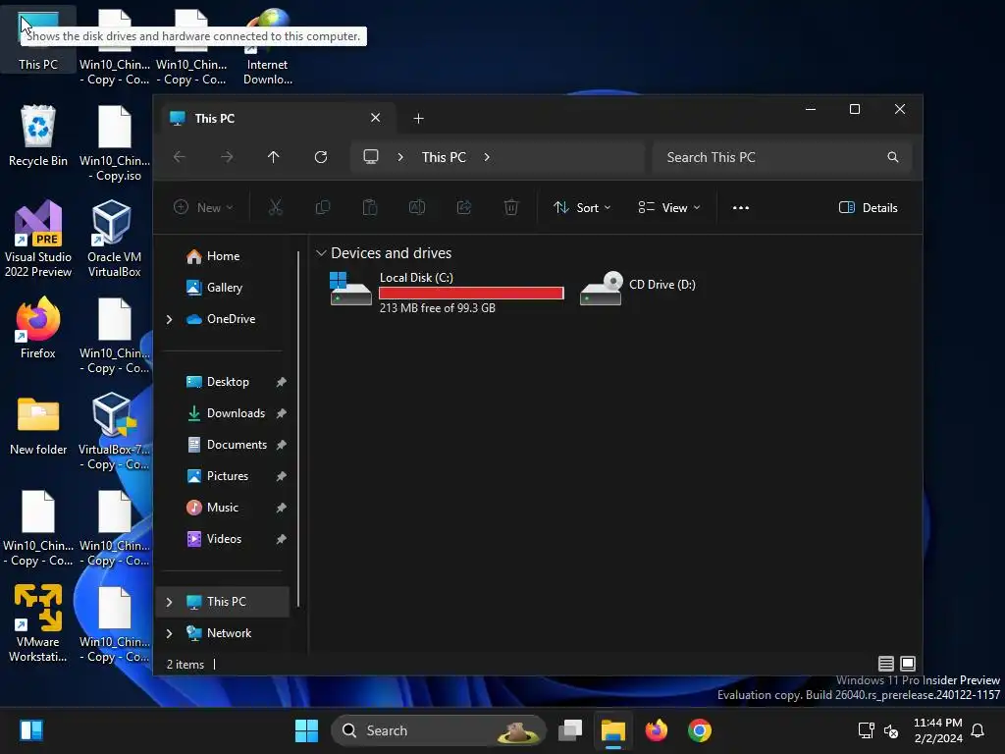
Task: Click the Share icon in toolbar
Action: tap(464, 207)
